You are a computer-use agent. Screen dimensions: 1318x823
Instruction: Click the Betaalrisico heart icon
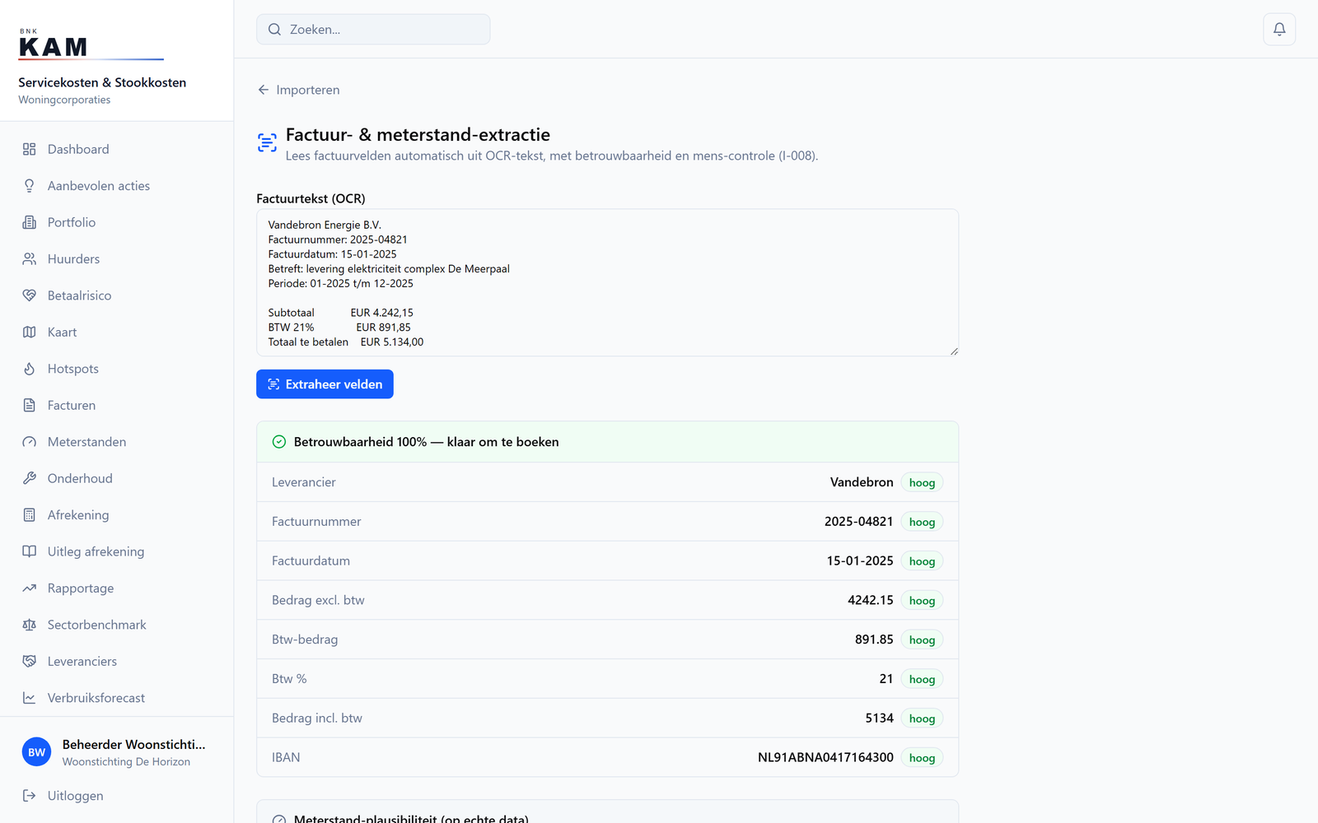click(30, 295)
